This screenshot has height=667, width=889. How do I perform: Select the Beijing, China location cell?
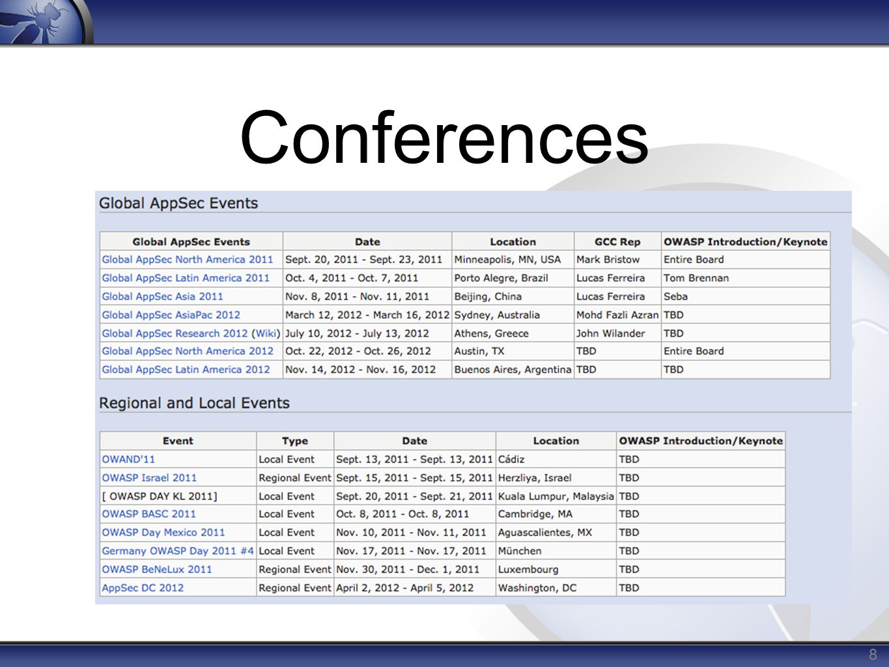[513, 296]
